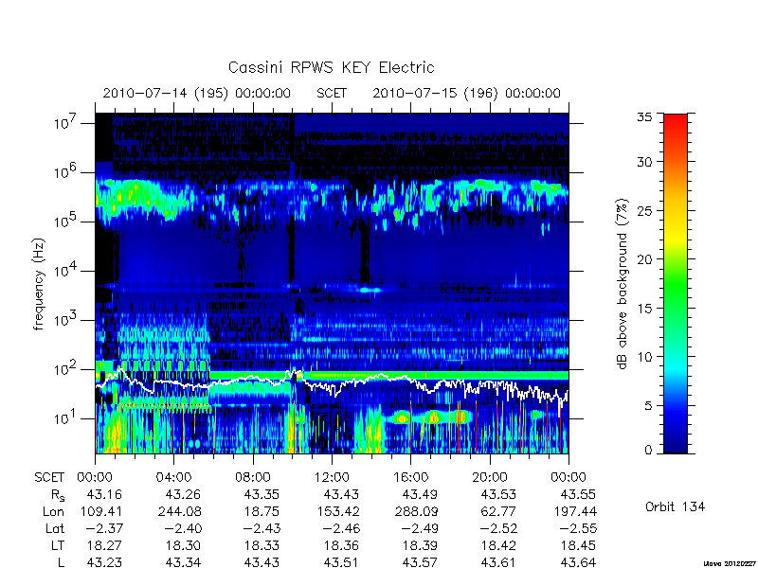Click the 'L' row label
The width and height of the screenshot is (758, 568).
[x=61, y=562]
